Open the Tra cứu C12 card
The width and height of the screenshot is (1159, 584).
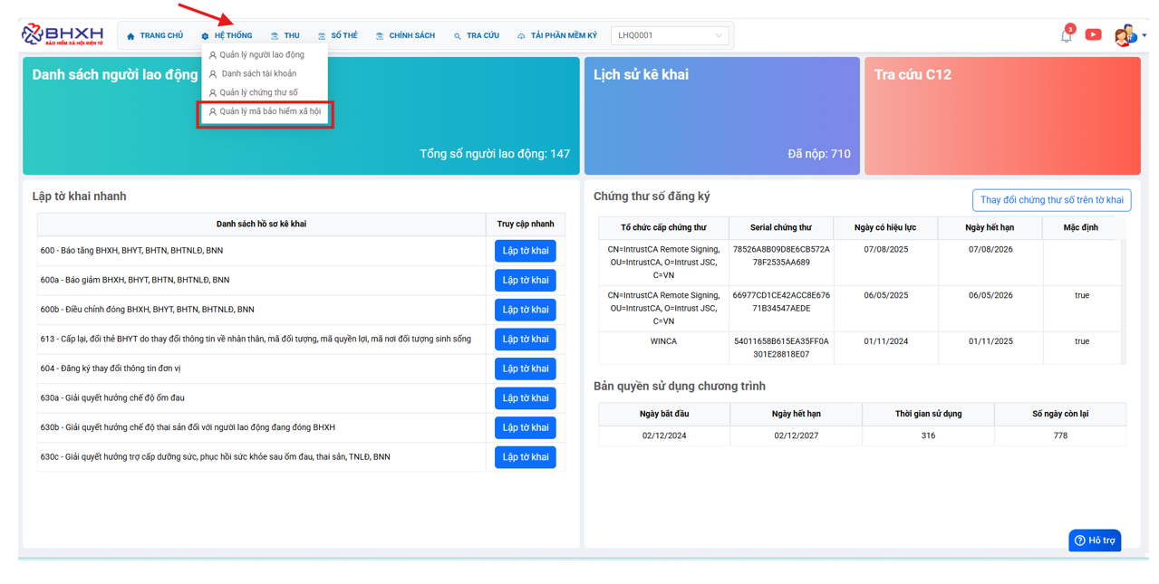point(1002,116)
